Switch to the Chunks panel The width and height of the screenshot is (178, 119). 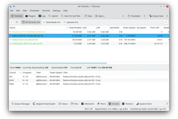[x=114, y=104]
